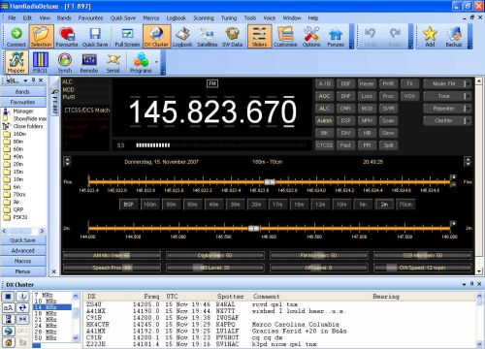Select the 40m band button
485x349 pixels.
[x=213, y=205]
